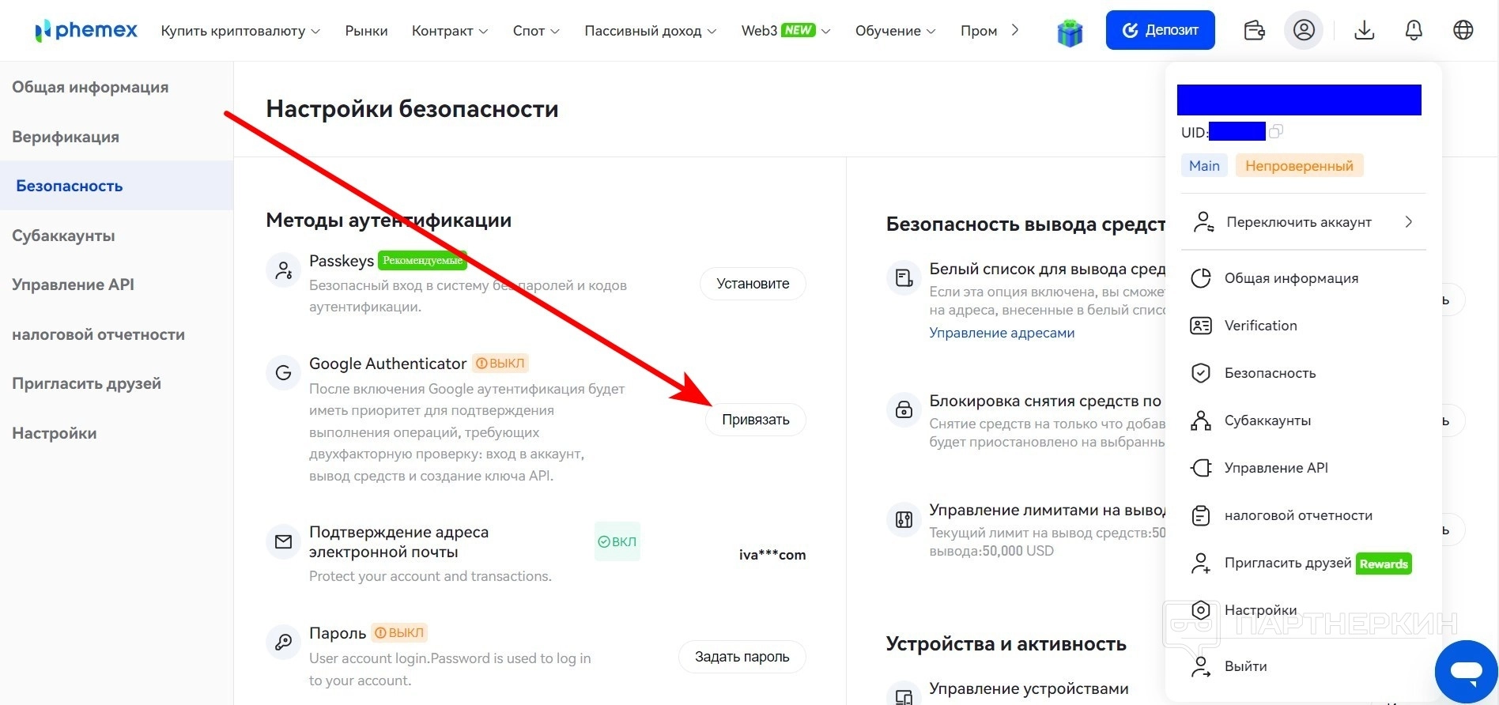Open Управление API in left sidebar

coord(73,285)
